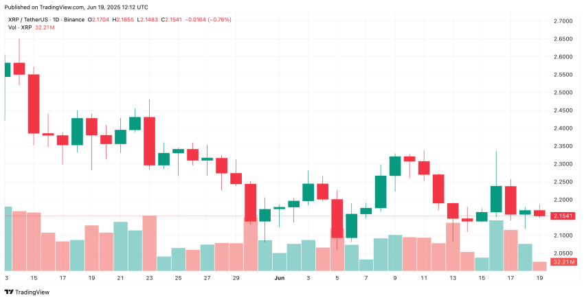This screenshot has height=300, width=584.
Task: Click the 32.21M volume value beside Vol · XRP
Action: [44, 27]
